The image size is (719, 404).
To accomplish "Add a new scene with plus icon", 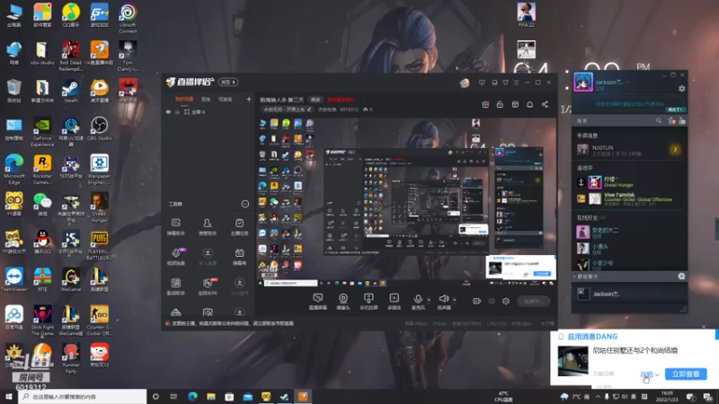I will point(249,99).
